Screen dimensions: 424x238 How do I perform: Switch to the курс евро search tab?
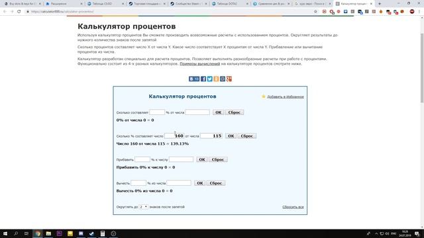[x=313, y=4]
